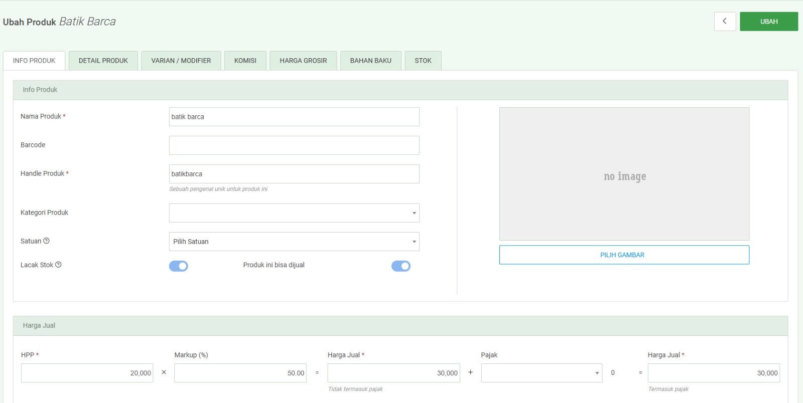803x403 pixels.
Task: Select the Markup (%) input field
Action: (x=240, y=373)
